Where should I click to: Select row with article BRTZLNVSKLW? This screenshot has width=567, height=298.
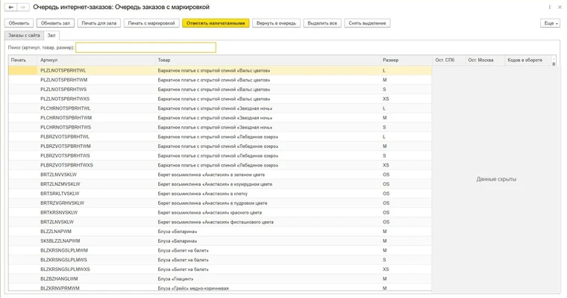coord(220,222)
